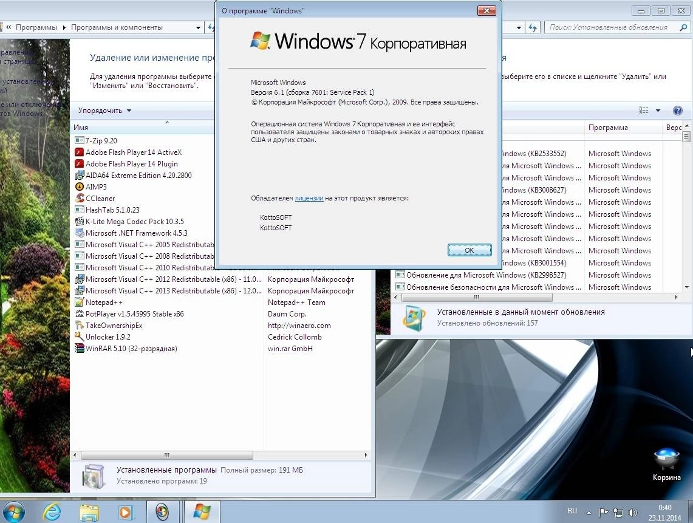Close the About Windows dialog

(x=486, y=10)
